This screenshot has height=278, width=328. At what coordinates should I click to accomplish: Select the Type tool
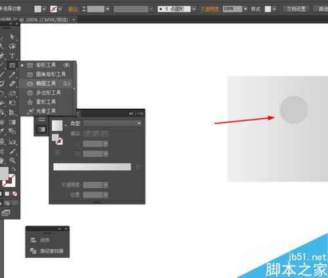coord(12,56)
